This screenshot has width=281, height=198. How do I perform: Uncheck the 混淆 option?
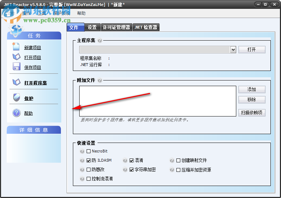[x=132, y=161]
